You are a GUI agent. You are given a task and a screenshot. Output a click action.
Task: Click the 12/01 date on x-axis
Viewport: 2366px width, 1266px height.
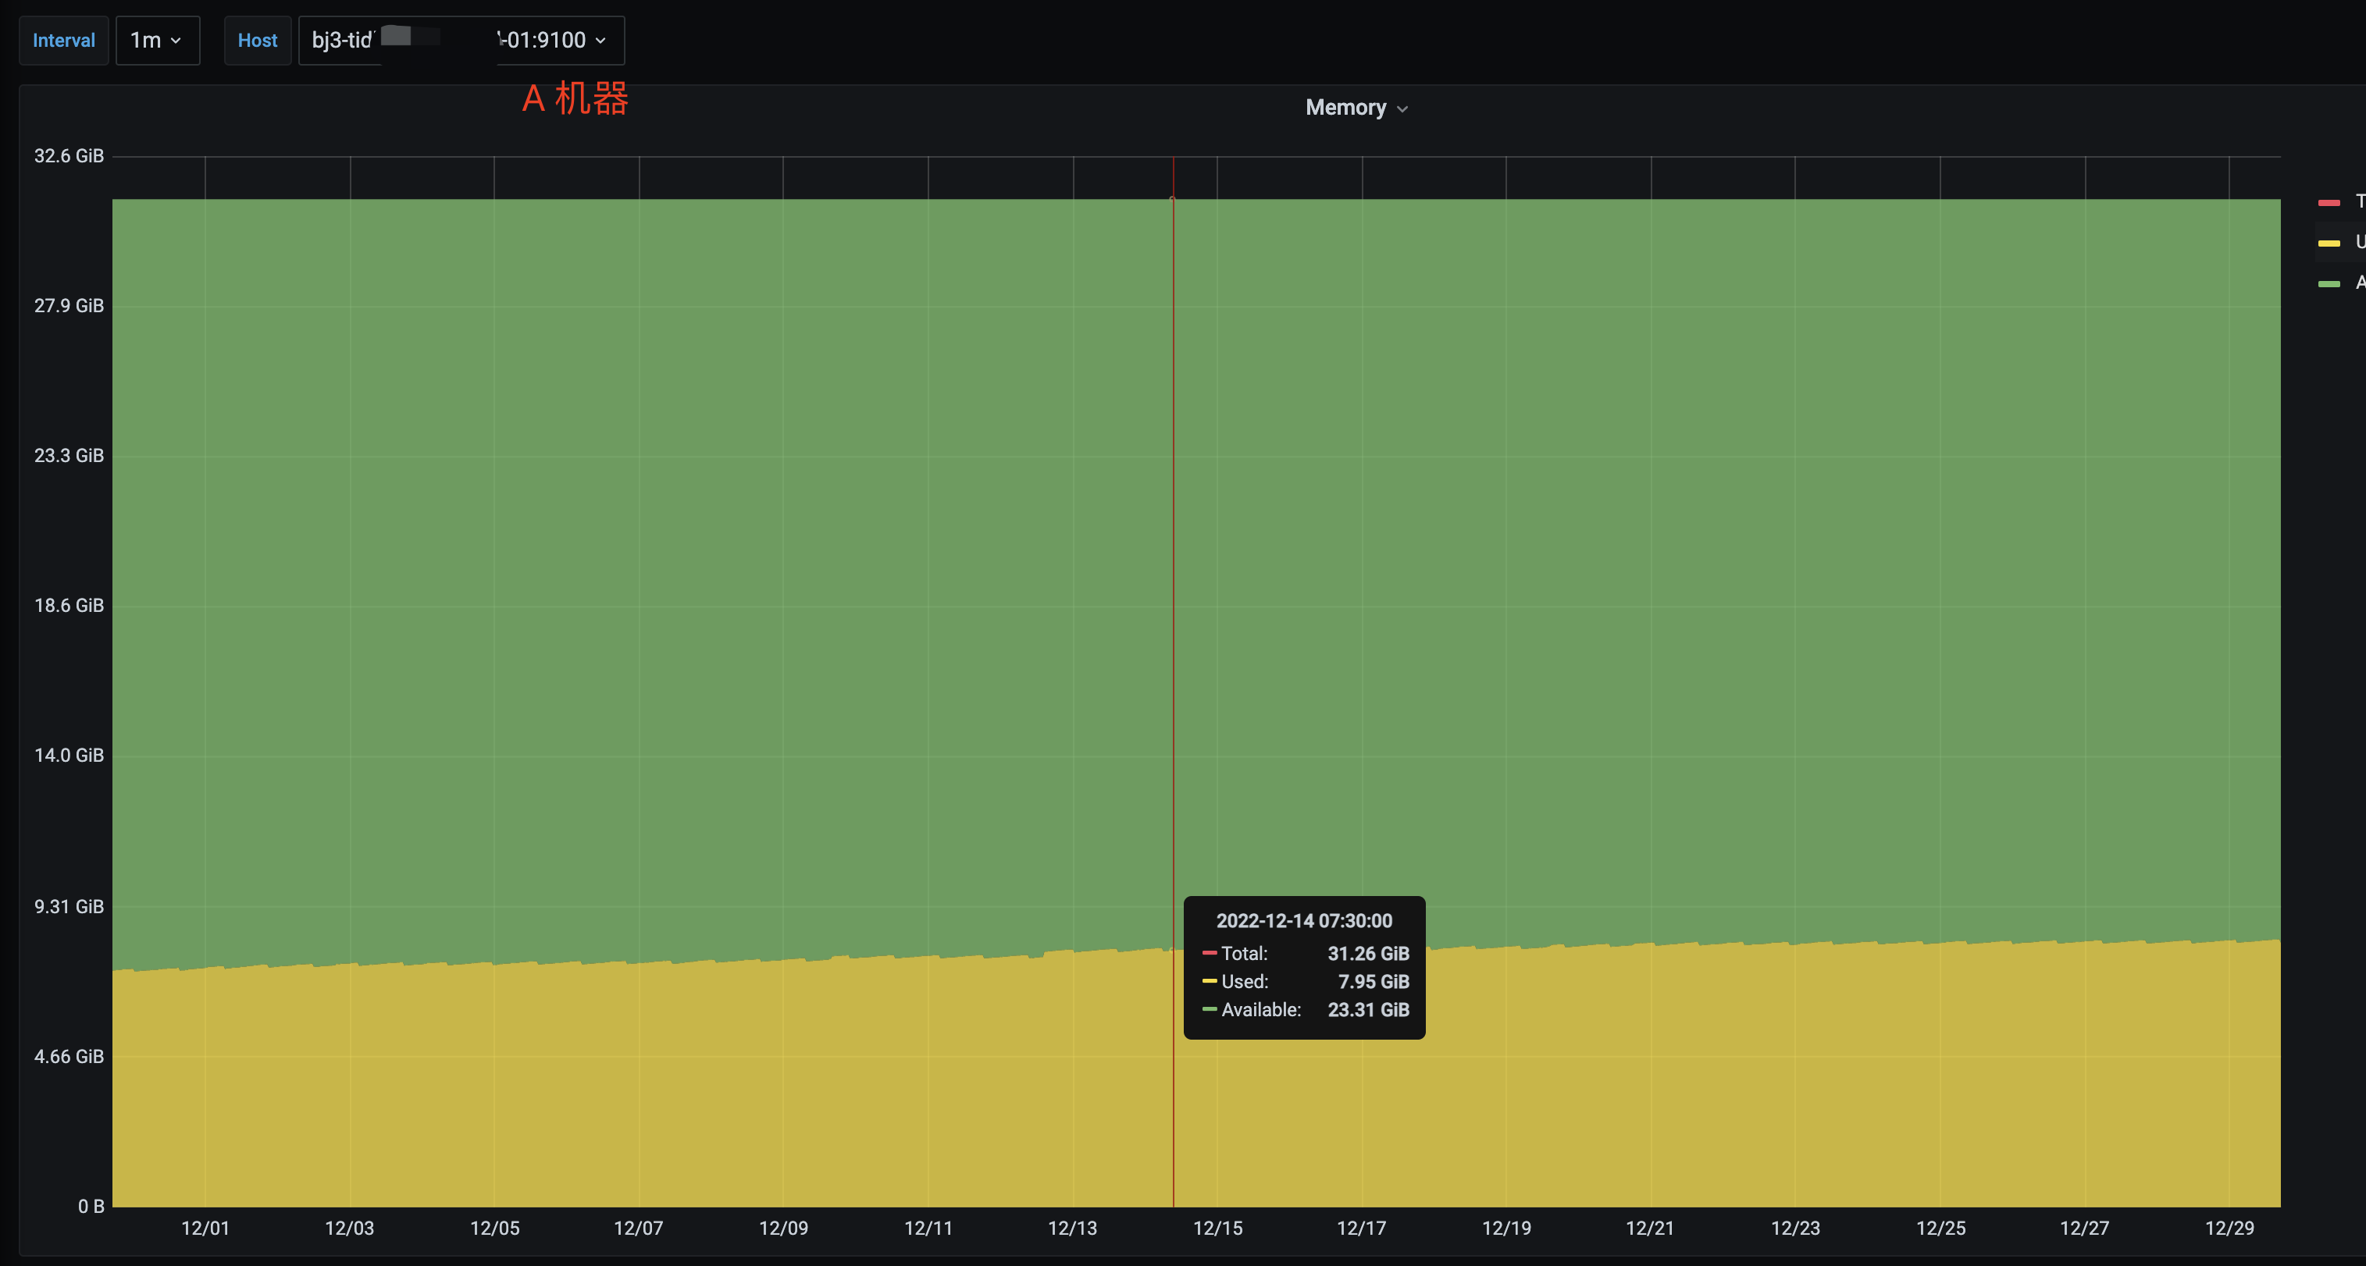pyautogui.click(x=205, y=1228)
